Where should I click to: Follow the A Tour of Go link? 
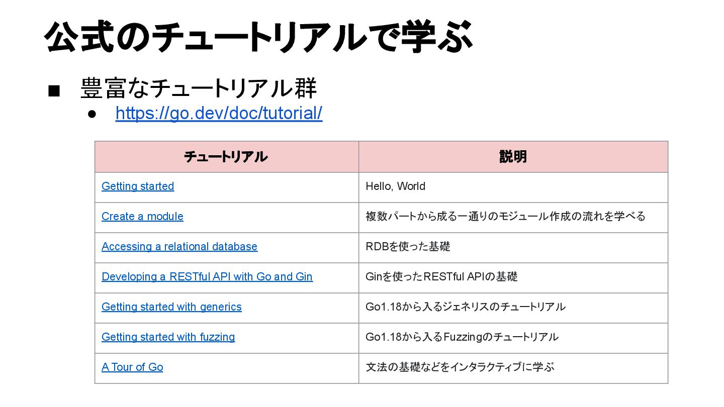click(132, 367)
